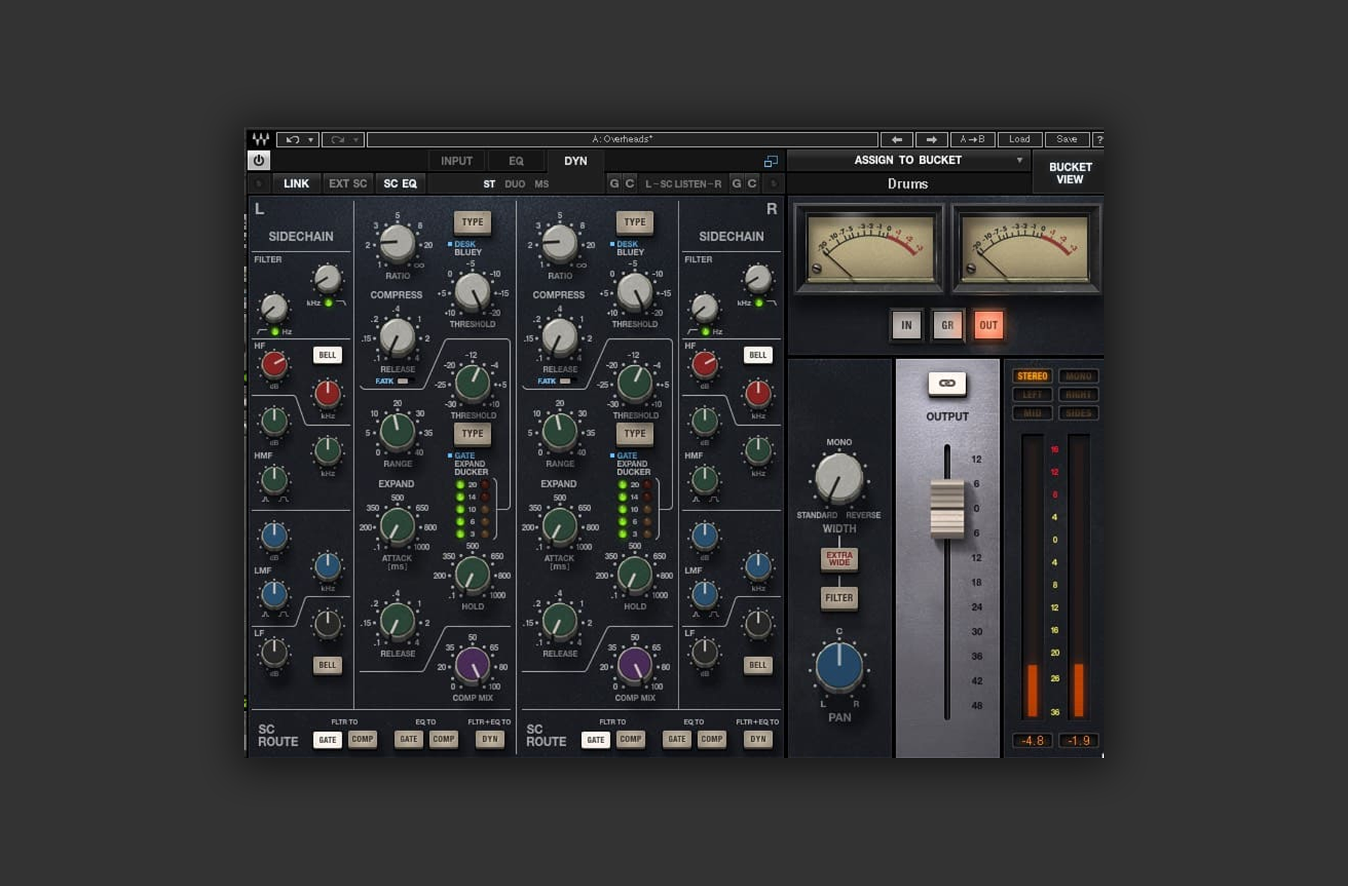
Task: Switch to the INPUT tab
Action: [x=456, y=161]
